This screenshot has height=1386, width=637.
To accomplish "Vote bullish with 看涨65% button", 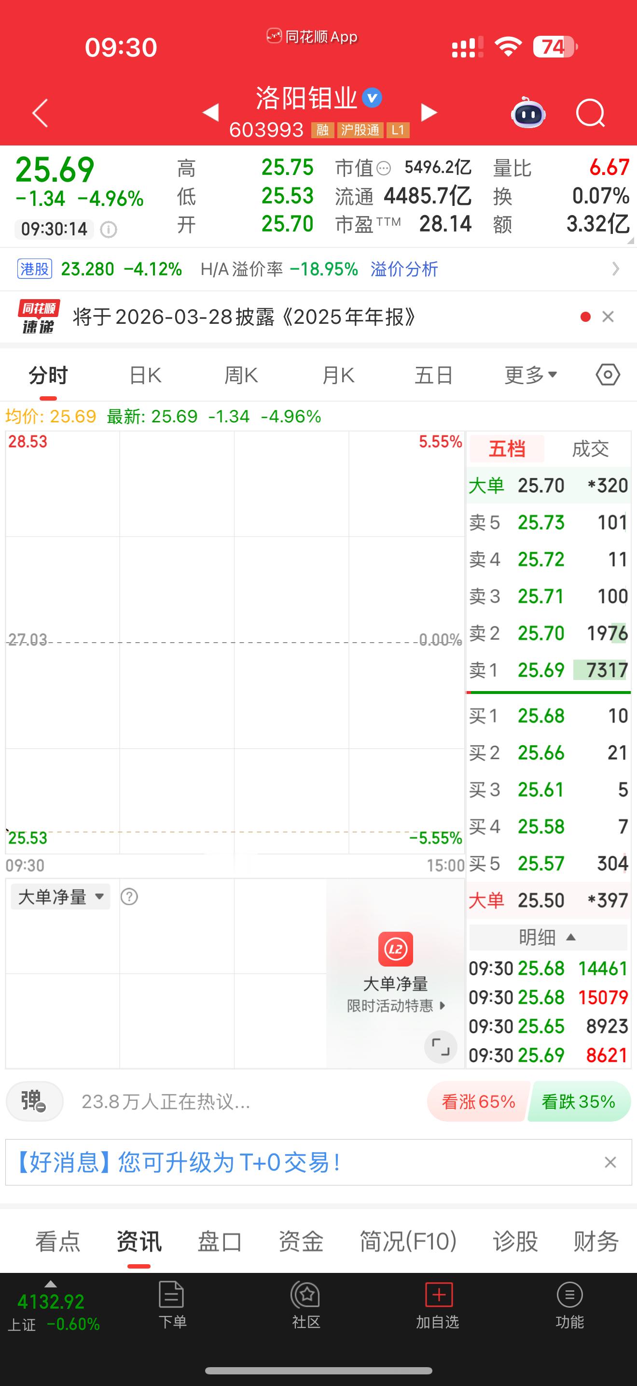I will (x=478, y=1101).
